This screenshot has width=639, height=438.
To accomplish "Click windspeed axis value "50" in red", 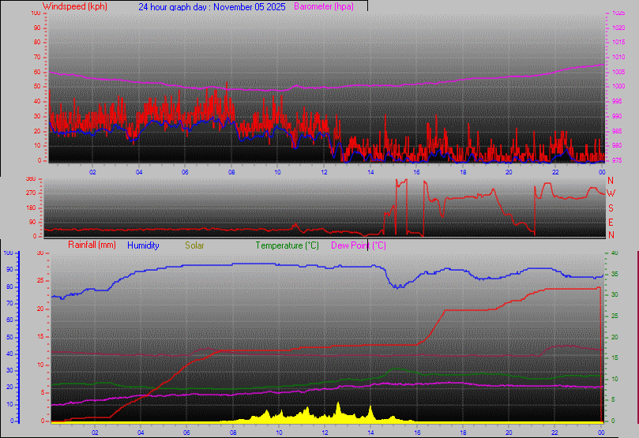I will pos(37,86).
